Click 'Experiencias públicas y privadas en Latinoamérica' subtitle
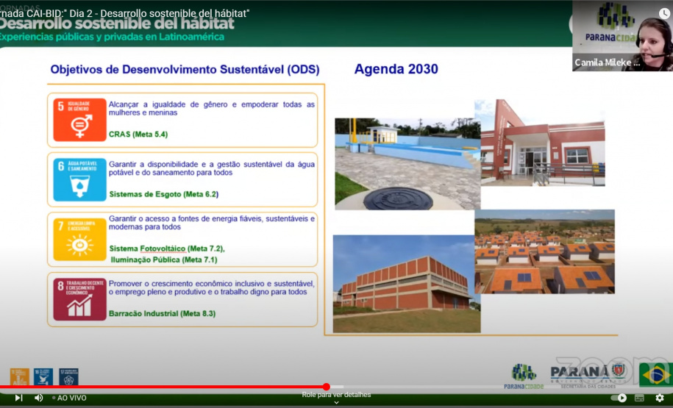Image resolution: width=673 pixels, height=408 pixels. point(112,37)
